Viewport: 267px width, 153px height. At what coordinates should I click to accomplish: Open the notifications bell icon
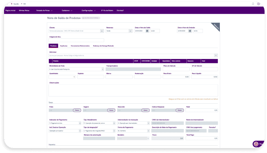pos(253,4)
